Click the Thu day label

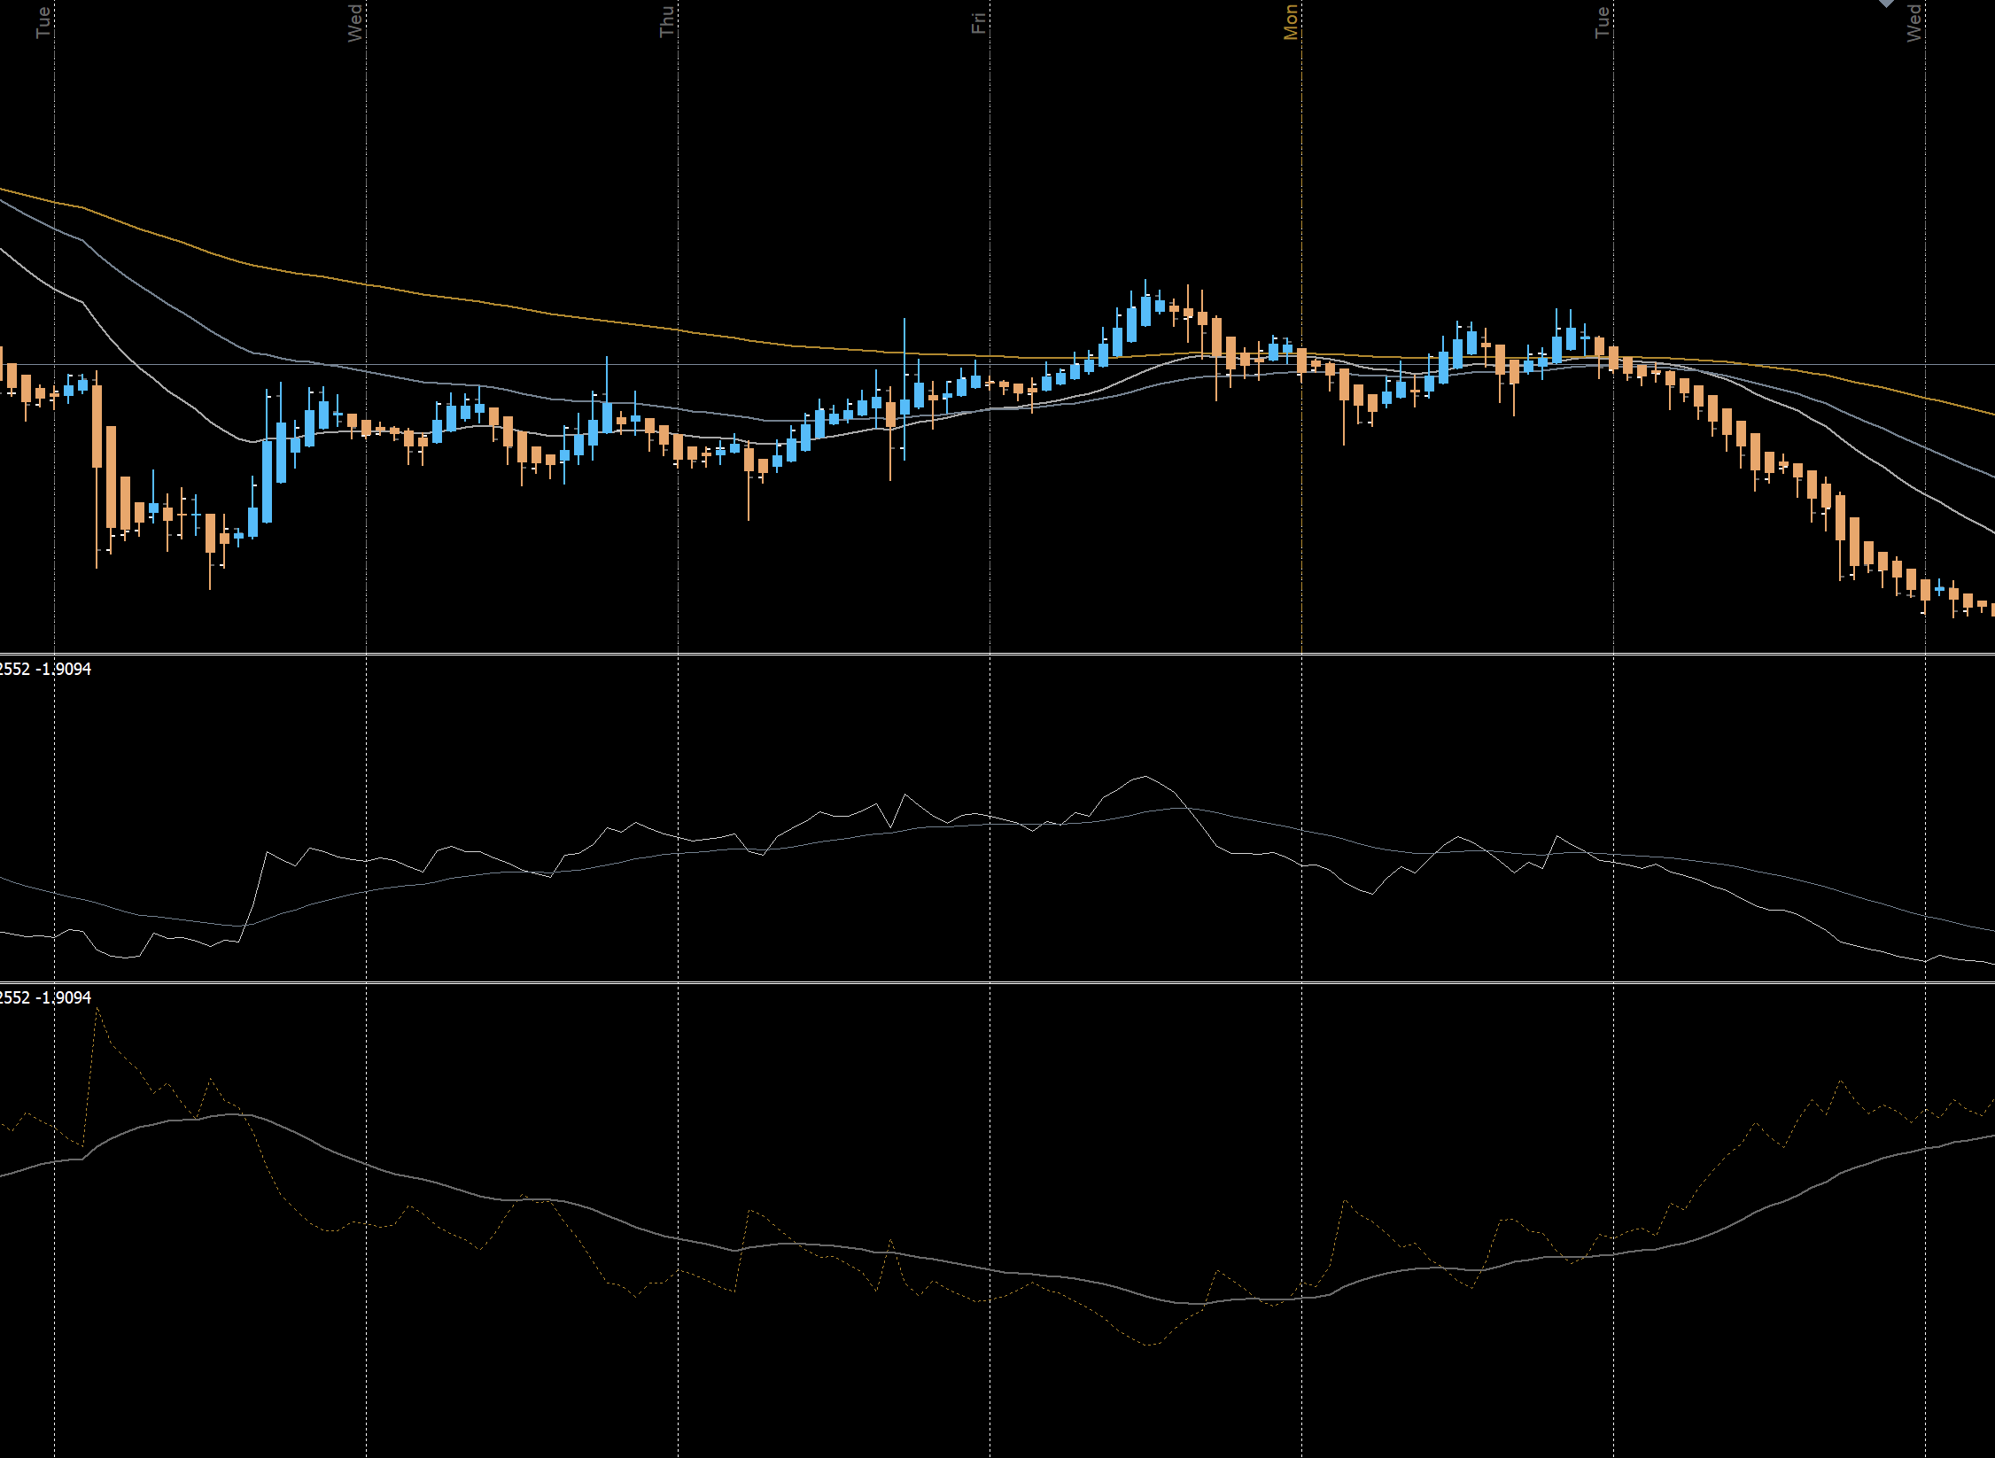[x=666, y=21]
